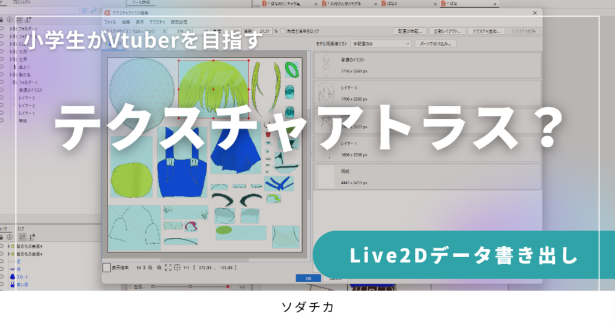Confirm the dialog with the OK button

pos(308,279)
